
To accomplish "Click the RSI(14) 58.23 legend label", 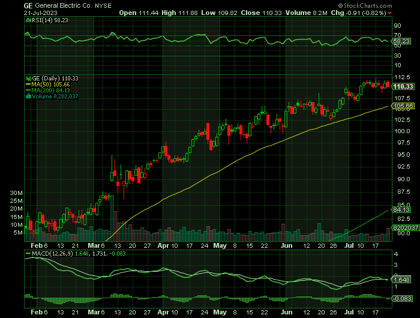I will click(x=50, y=20).
